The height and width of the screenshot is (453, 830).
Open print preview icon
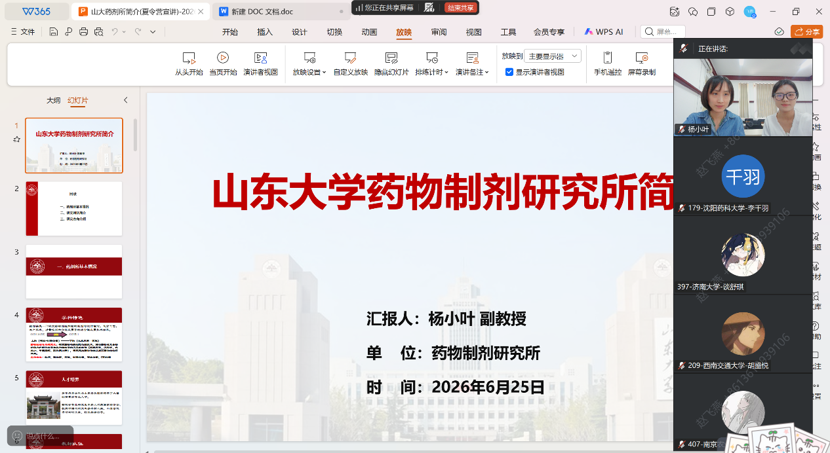98,31
